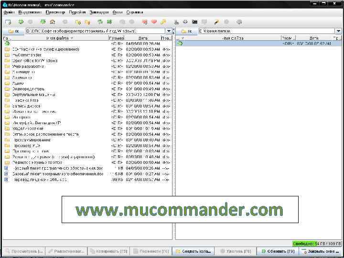Click Редактировать F4 button
The height and width of the screenshot is (258, 344).
[66, 251]
